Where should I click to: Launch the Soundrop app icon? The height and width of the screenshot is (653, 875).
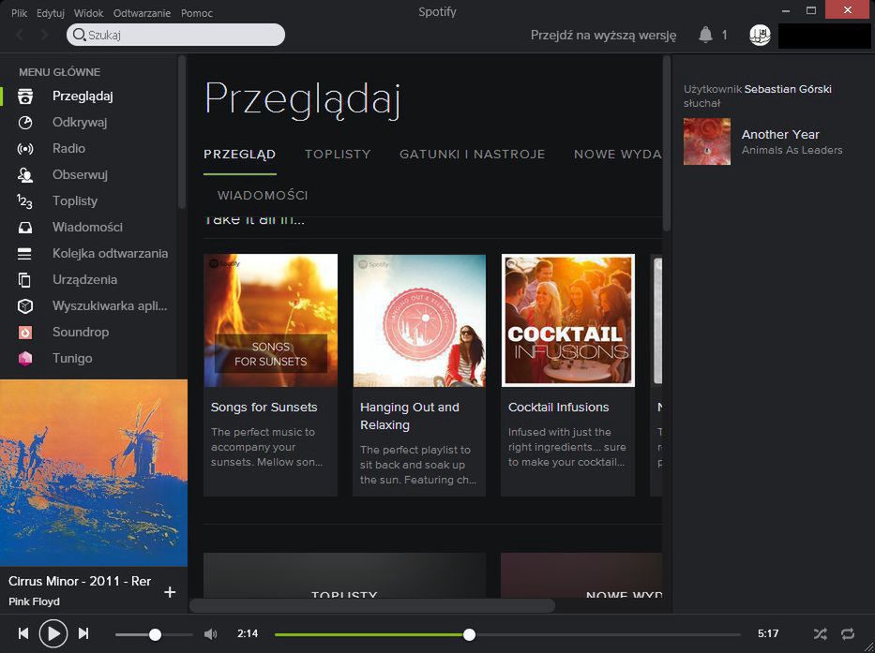[24, 333]
